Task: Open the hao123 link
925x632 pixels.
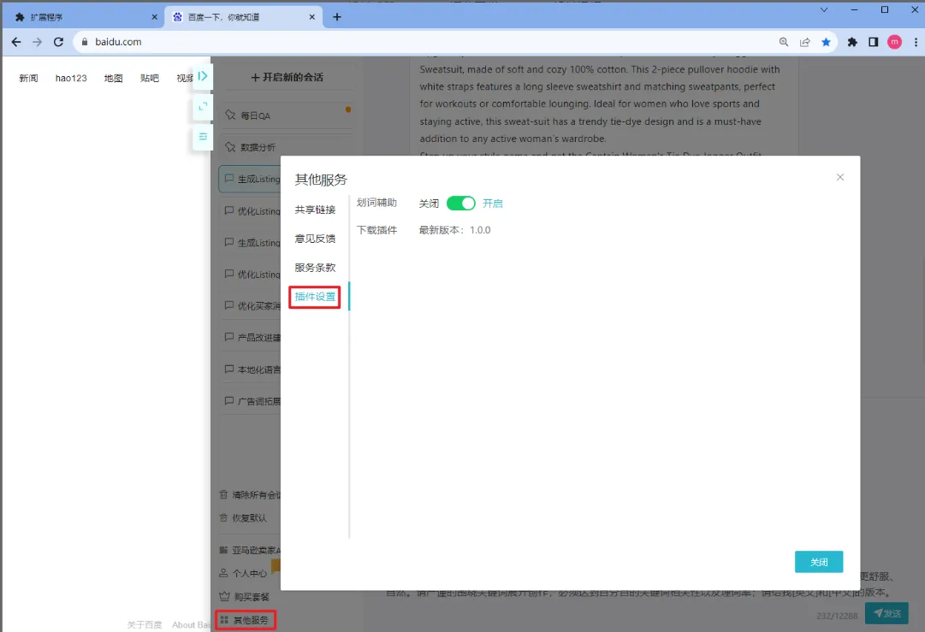Action: (71, 78)
